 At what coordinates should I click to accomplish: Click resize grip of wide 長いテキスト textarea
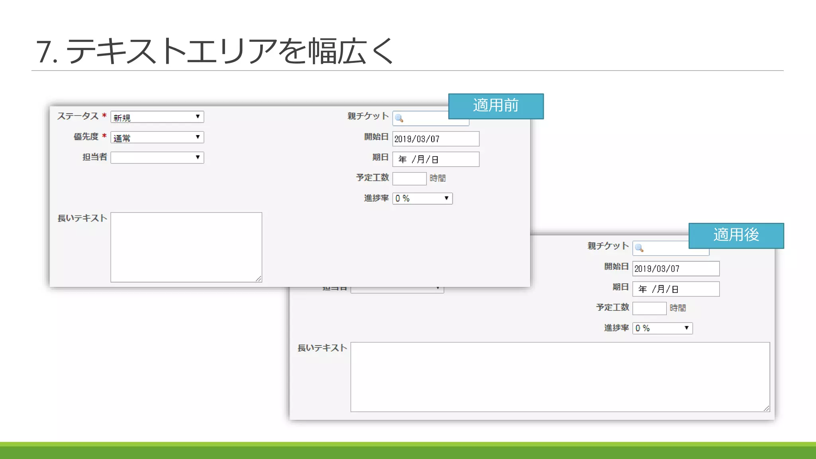[766, 408]
